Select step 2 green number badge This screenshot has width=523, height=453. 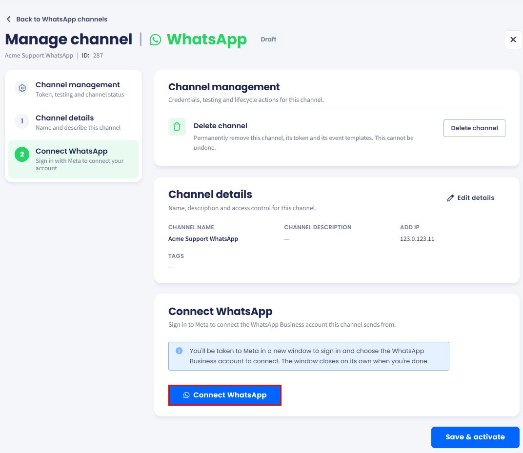(x=22, y=155)
